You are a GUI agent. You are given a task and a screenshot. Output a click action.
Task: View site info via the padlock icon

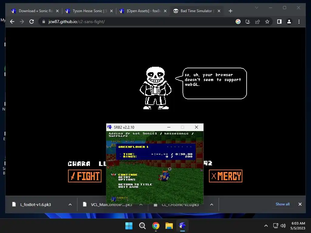pos(44,22)
